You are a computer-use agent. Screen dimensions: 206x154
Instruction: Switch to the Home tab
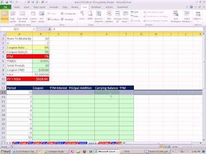click(x=17, y=7)
